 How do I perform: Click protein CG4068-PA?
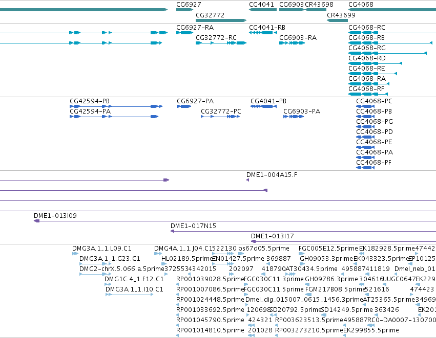click(x=375, y=152)
